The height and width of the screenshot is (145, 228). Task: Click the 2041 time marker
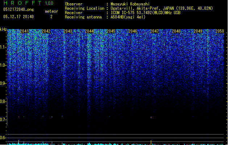point(24,31)
